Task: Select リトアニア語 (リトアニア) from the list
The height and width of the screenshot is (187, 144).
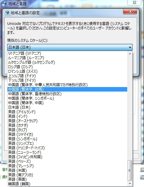Action: coord(67,53)
